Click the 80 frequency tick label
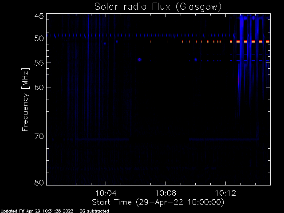284x213 pixels. click(x=39, y=182)
